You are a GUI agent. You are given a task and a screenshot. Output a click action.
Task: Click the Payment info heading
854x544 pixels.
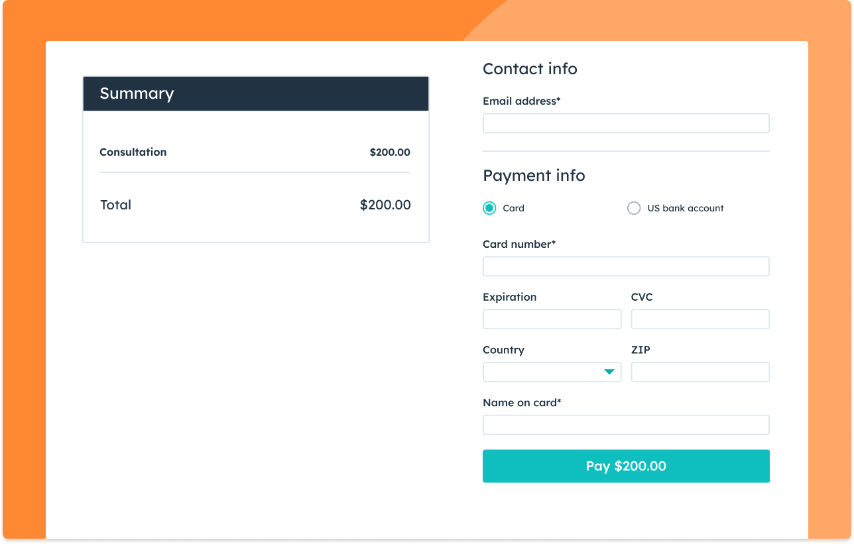(534, 176)
